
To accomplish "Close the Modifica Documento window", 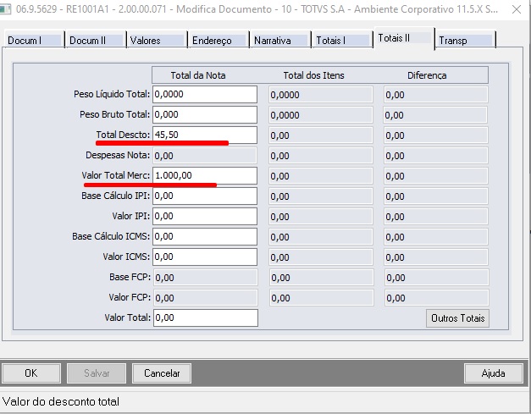I will click(x=517, y=9).
